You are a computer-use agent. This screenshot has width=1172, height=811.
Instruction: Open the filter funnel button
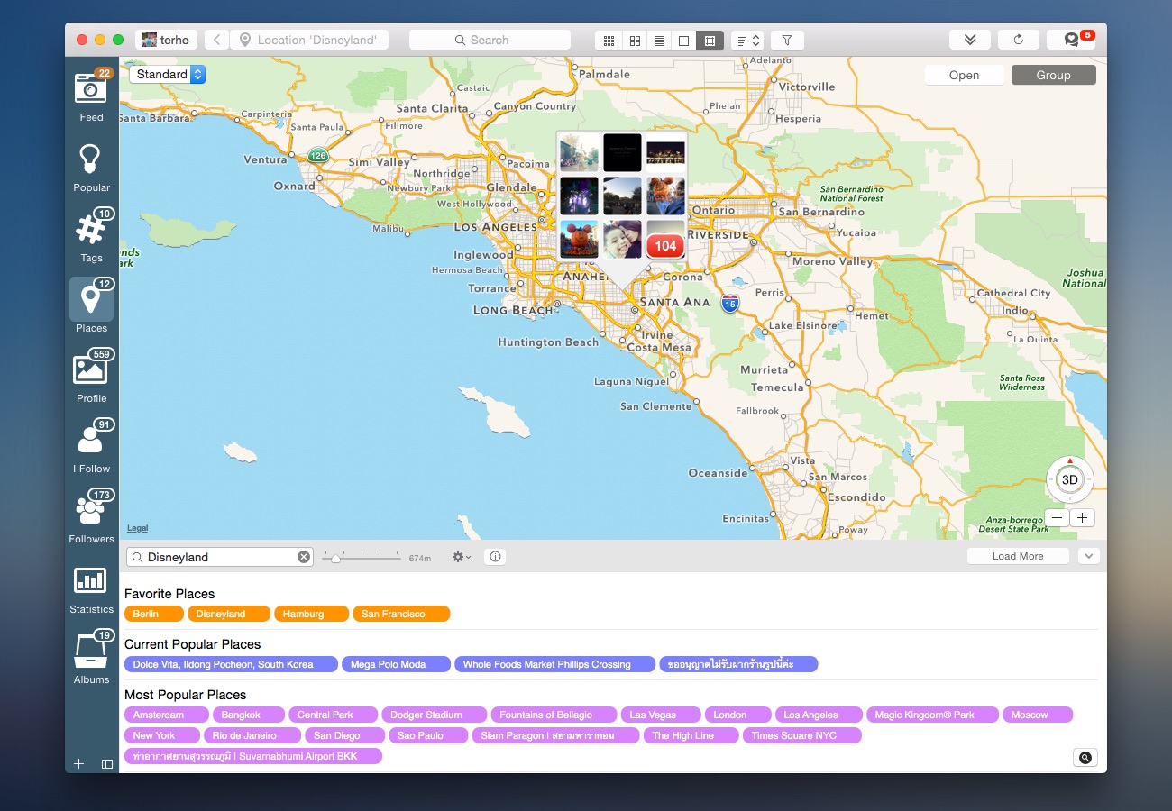787,41
